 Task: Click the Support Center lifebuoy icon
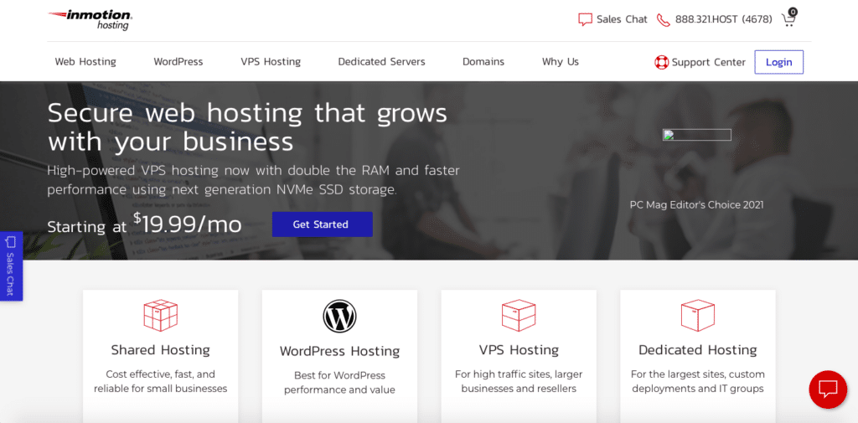click(x=662, y=62)
